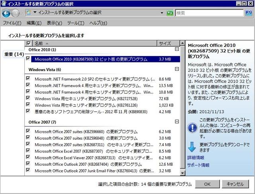Uncheck the KB2596660 Office 2007 checkbox
Image resolution: width=255 pixels, height=194 pixels.
point(28,131)
